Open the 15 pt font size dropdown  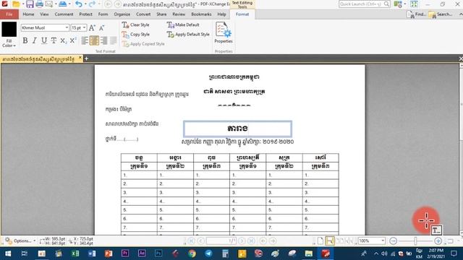(85, 27)
